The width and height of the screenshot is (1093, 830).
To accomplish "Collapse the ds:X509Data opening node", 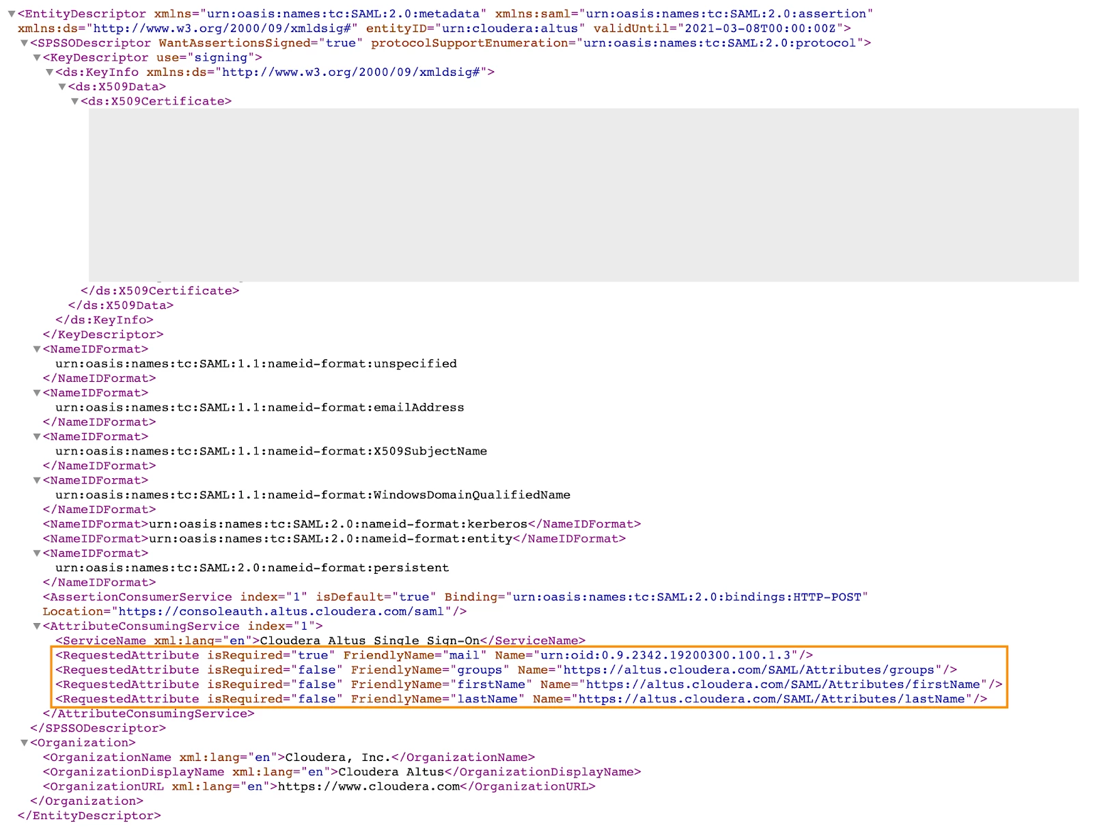I will point(62,87).
